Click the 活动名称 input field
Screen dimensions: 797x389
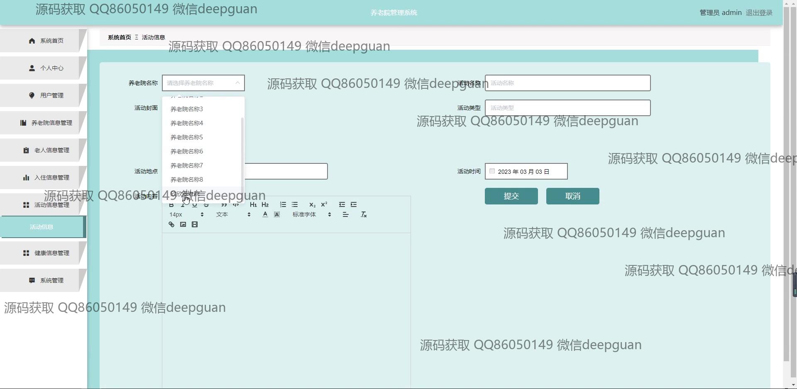pos(567,83)
